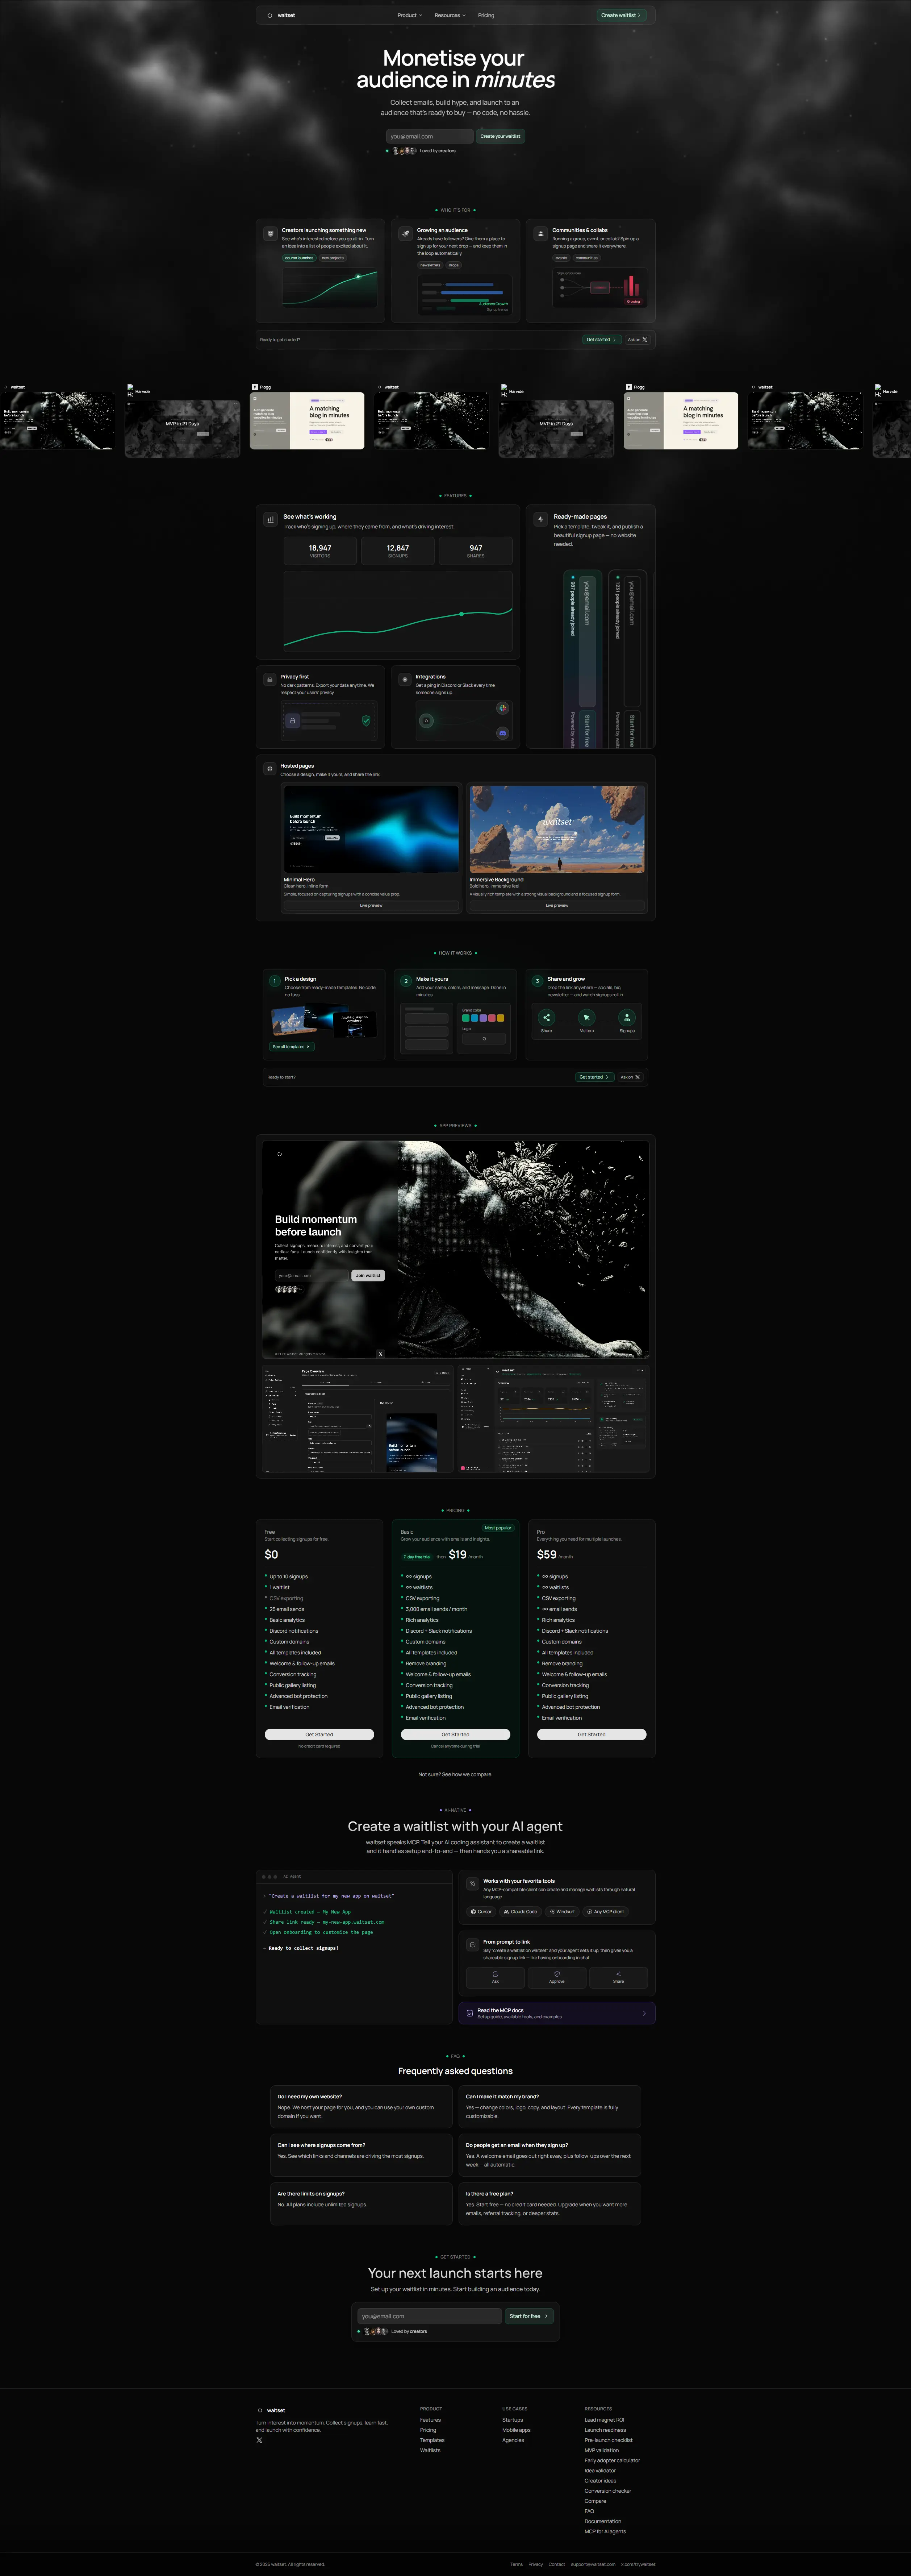Viewport: 911px width, 2576px height.
Task: Click the Approve tile shield icon
Action: pyautogui.click(x=557, y=1974)
